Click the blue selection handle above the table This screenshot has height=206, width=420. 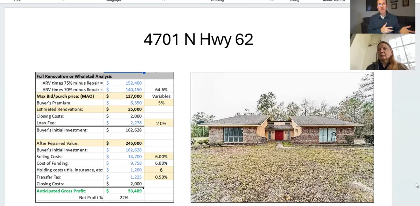pyautogui.click(x=144, y=73)
